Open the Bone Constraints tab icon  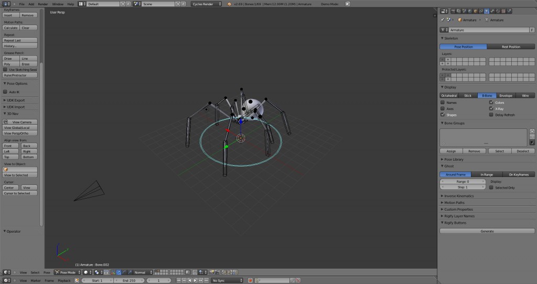point(498,11)
